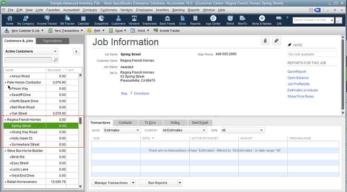Switch to the Notes tab
This screenshot has width=347, height=192.
click(175, 122)
